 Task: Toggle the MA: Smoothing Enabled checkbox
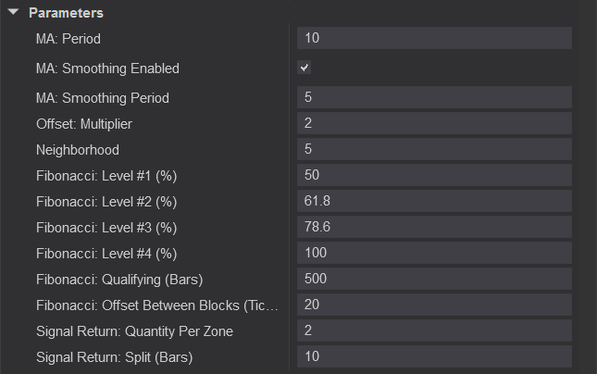[305, 68]
